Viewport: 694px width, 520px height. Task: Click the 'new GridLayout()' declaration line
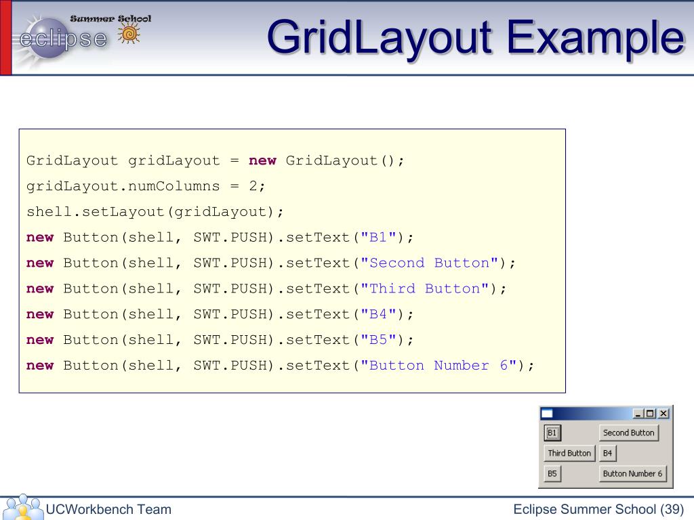[x=215, y=160]
